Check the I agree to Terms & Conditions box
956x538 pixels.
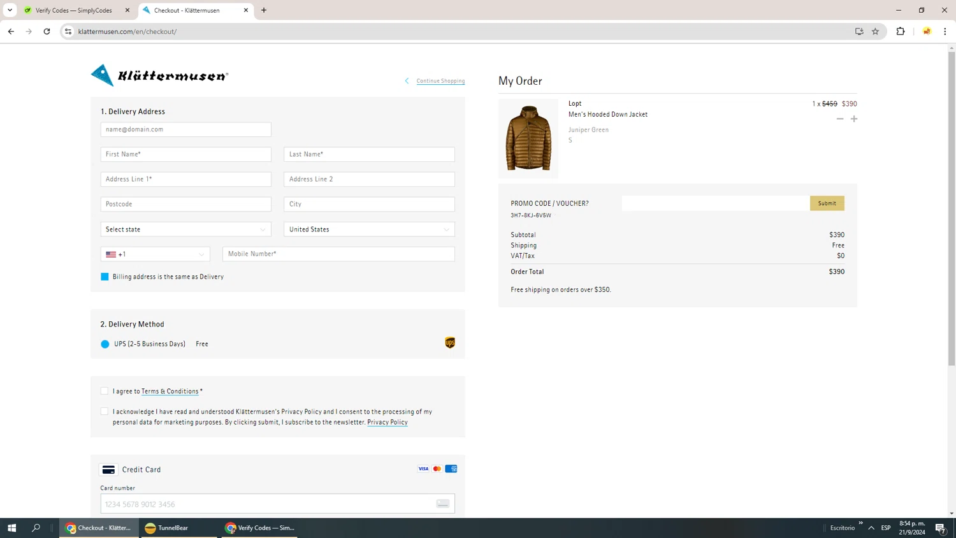click(105, 391)
